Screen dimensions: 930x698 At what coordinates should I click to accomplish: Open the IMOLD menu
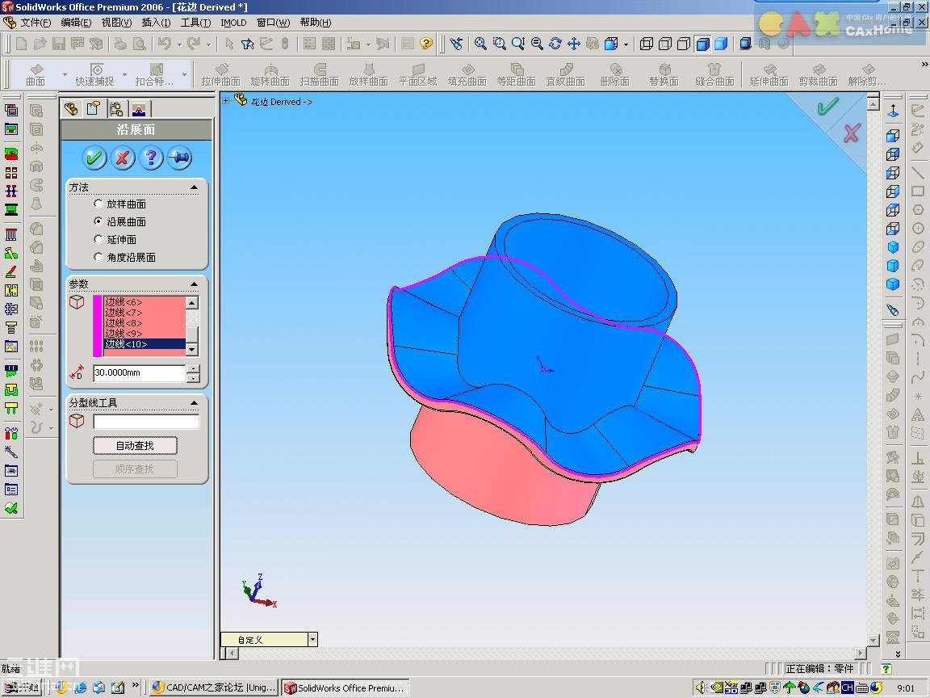click(x=233, y=23)
